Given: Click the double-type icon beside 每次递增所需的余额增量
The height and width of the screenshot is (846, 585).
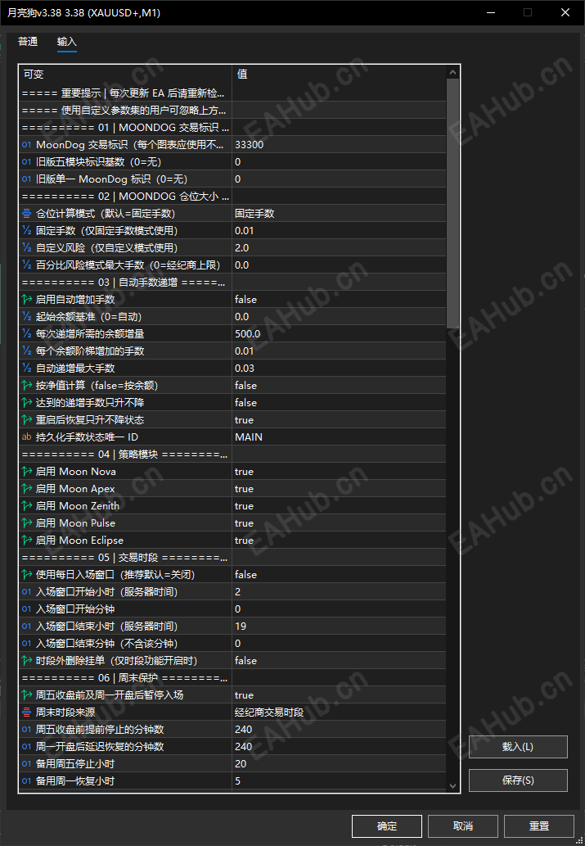Looking at the screenshot, I should (26, 334).
